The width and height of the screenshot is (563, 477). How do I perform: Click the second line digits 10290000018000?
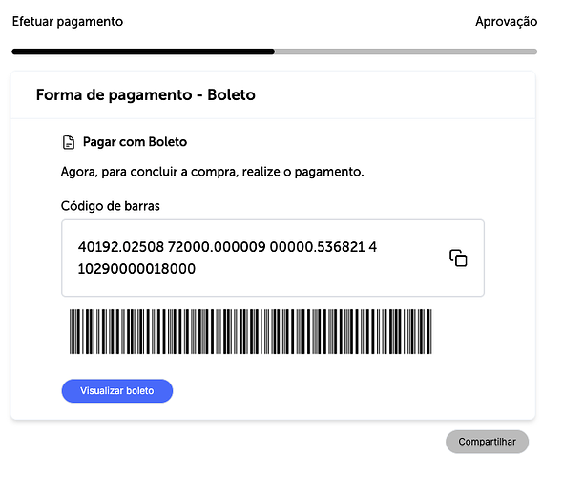pos(136,269)
